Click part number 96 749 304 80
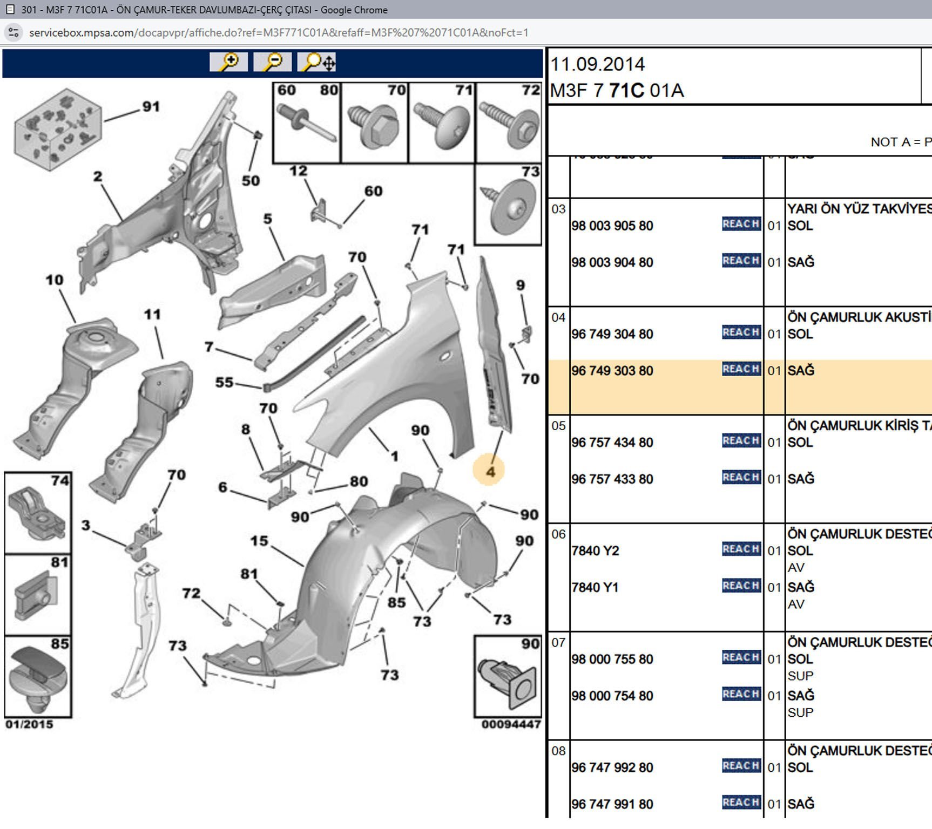The width and height of the screenshot is (932, 829). click(612, 334)
